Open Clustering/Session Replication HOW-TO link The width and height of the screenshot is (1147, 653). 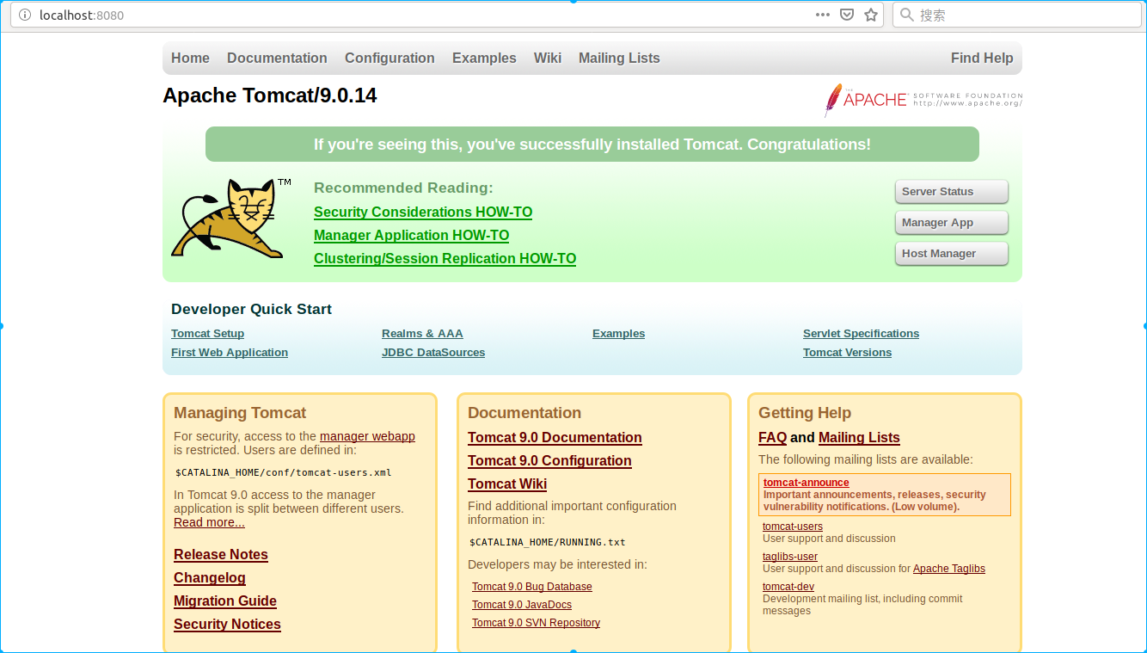pyautogui.click(x=445, y=258)
